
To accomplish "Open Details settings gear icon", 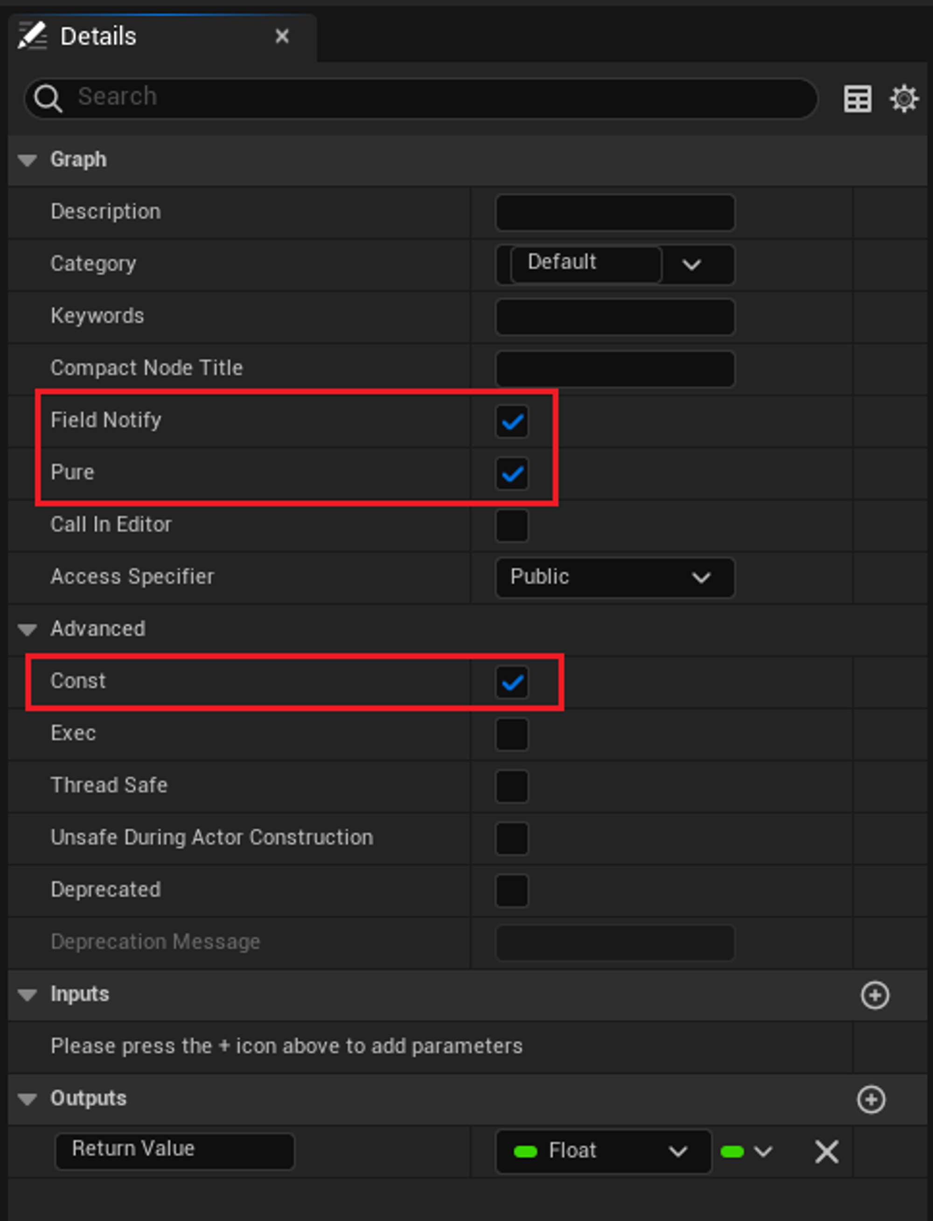I will point(904,99).
